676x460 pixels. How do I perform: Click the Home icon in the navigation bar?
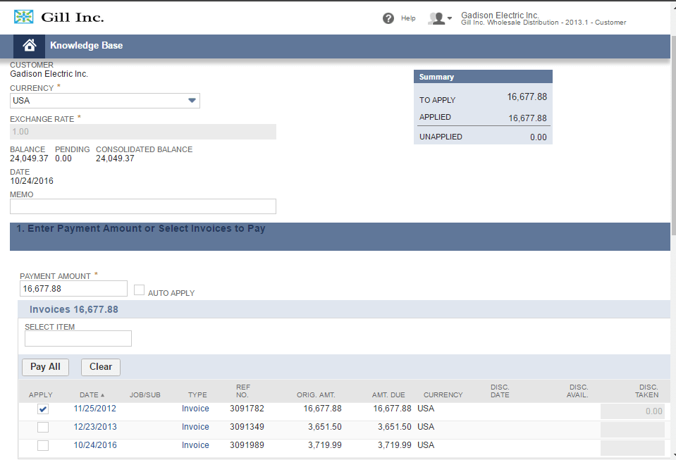click(28, 45)
